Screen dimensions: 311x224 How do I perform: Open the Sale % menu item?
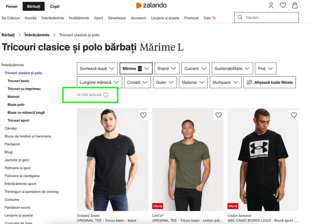(x=210, y=18)
